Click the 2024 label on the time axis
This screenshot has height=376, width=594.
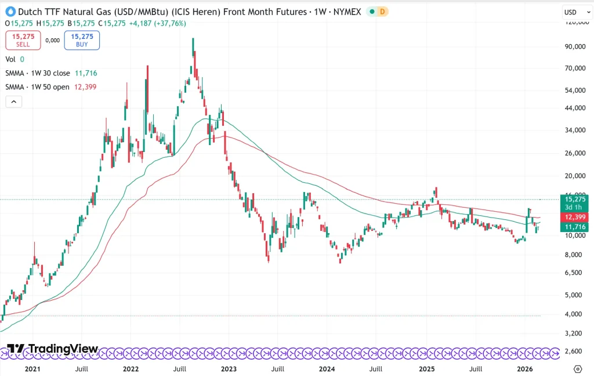click(x=327, y=368)
